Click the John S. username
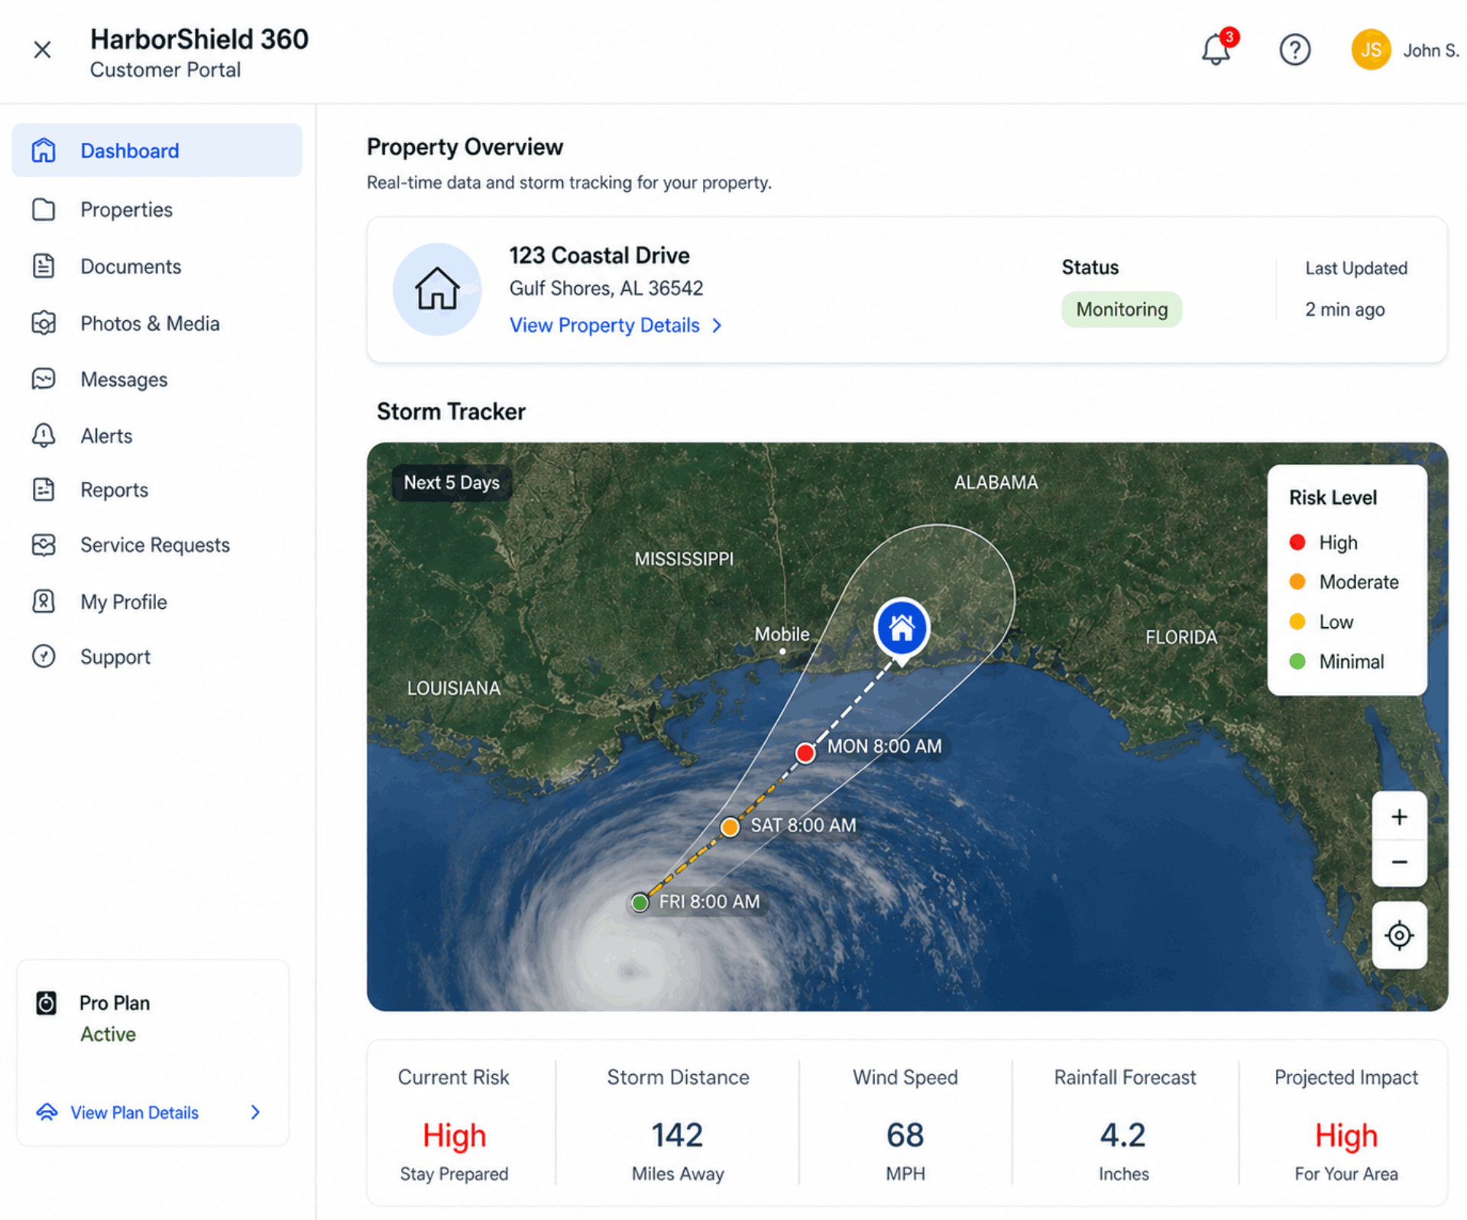The image size is (1467, 1220). [1430, 50]
